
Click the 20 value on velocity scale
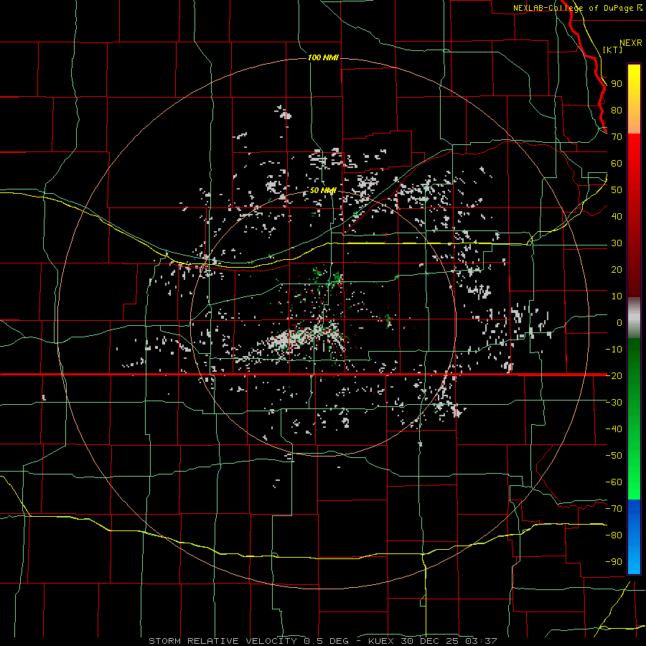tap(617, 269)
